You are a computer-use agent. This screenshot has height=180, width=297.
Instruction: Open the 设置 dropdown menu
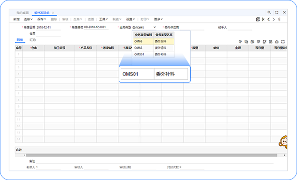130,19
